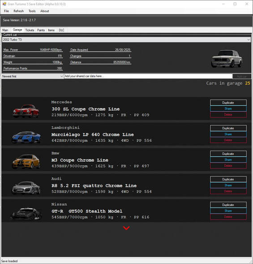Switch to the Paints tab
This screenshot has height=264, width=253.
41,30
